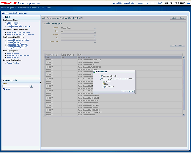This screenshot has width=191, height=153.
Task: Open the Postal Code dropdown
Action: click(95, 42)
